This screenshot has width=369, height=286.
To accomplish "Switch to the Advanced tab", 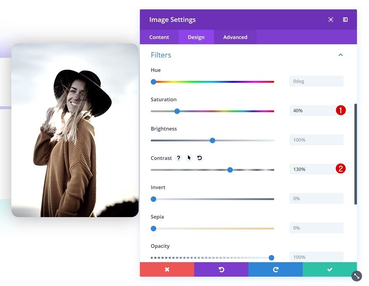I will [x=235, y=37].
